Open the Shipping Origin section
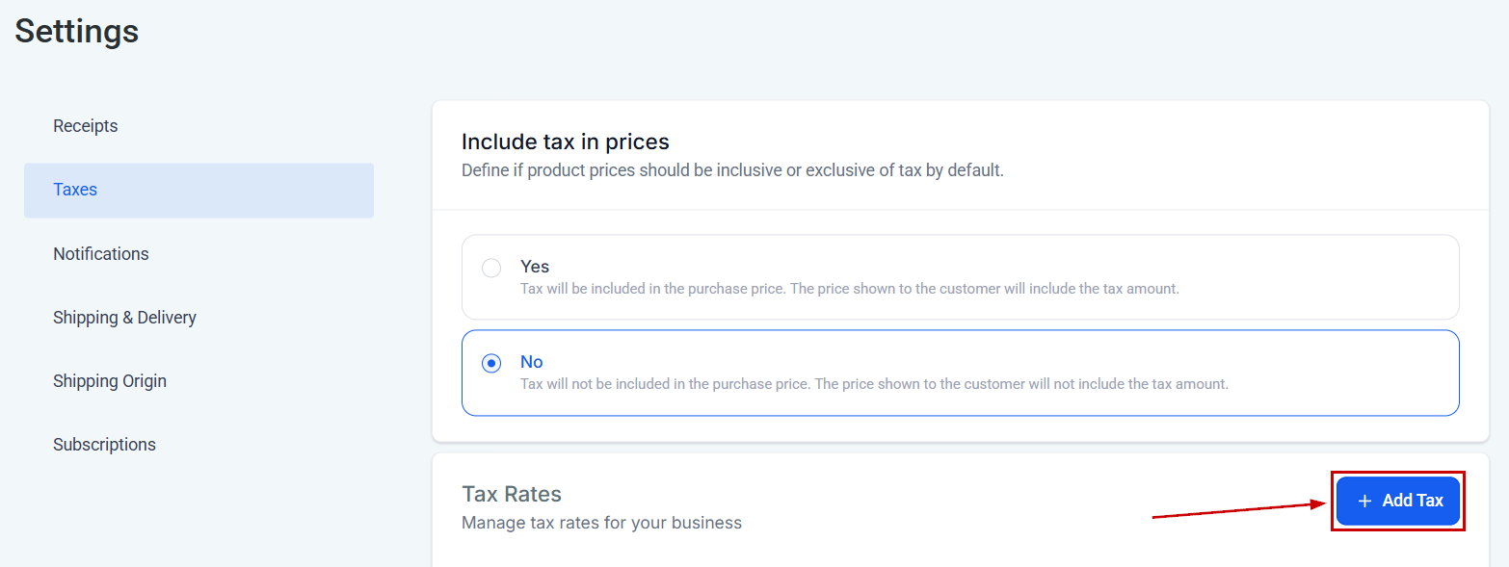1509x567 pixels. click(110, 381)
